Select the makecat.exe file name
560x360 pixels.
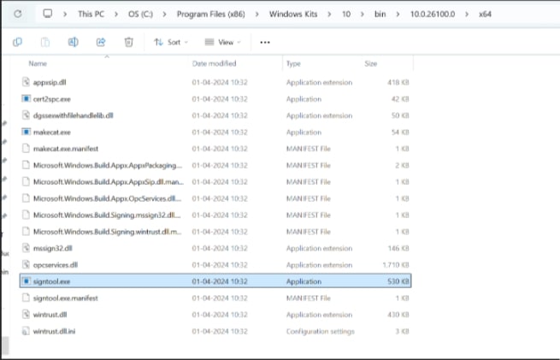(52, 133)
